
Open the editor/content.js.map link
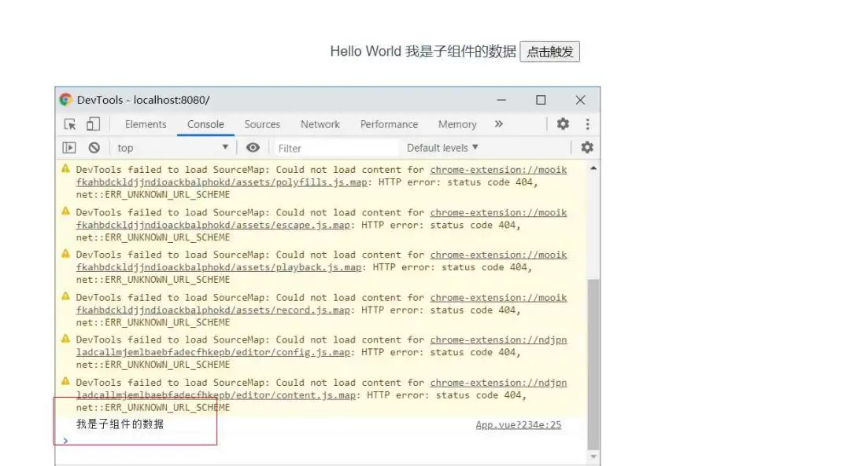point(321,389)
